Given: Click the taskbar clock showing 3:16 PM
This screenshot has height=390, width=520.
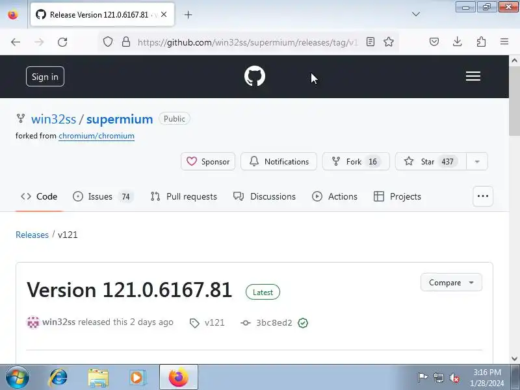Looking at the screenshot, I should tap(487, 378).
